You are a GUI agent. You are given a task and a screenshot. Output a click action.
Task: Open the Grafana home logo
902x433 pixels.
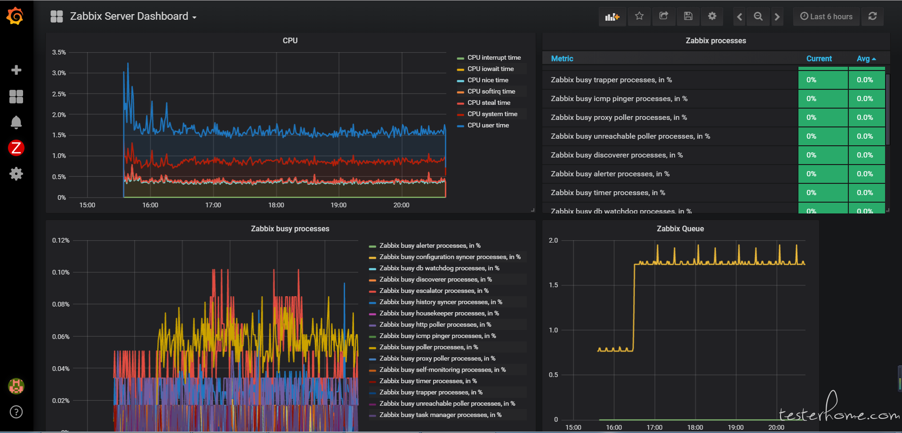15,16
